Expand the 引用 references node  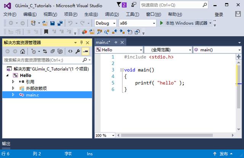[13, 82]
